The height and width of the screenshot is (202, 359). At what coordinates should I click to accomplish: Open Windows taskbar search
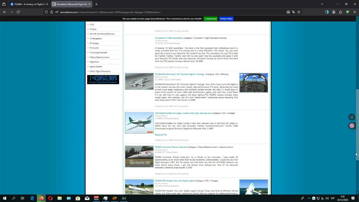click(13, 198)
